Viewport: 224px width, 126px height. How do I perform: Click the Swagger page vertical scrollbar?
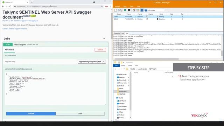112,26
